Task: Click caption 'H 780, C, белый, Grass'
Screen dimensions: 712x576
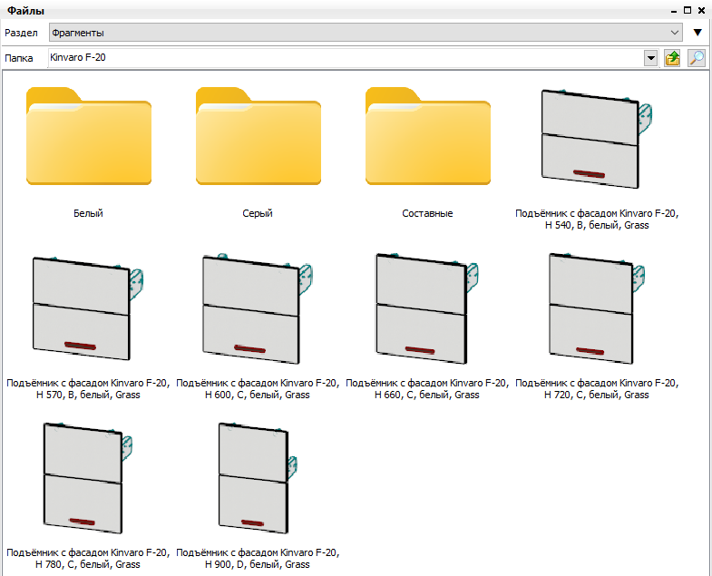Action: [x=88, y=564]
